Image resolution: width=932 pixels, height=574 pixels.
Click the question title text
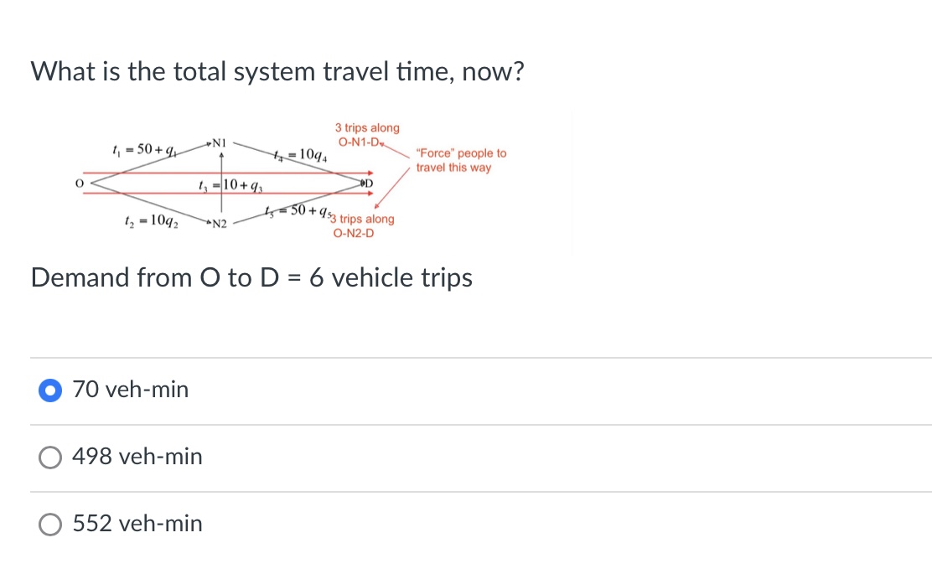point(277,72)
